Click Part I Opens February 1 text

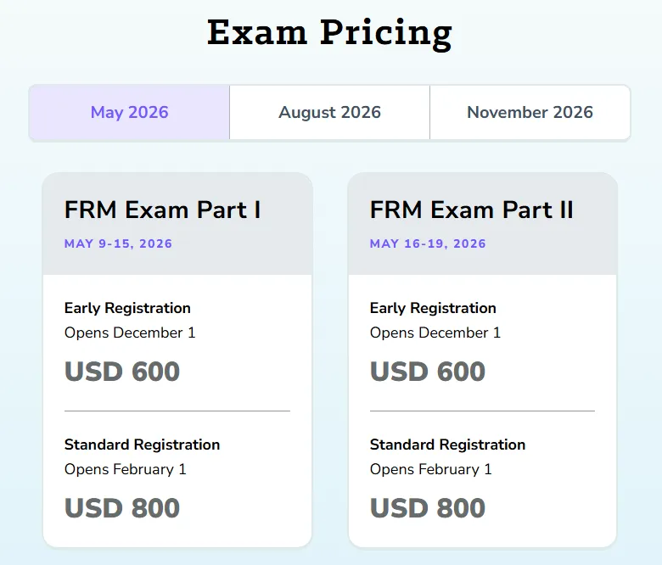point(125,469)
